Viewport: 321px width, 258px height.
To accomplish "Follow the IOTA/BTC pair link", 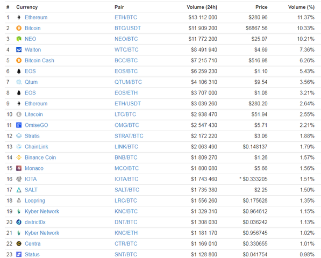I will [126, 179].
